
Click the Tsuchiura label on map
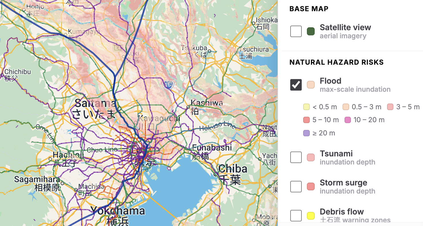254,53
